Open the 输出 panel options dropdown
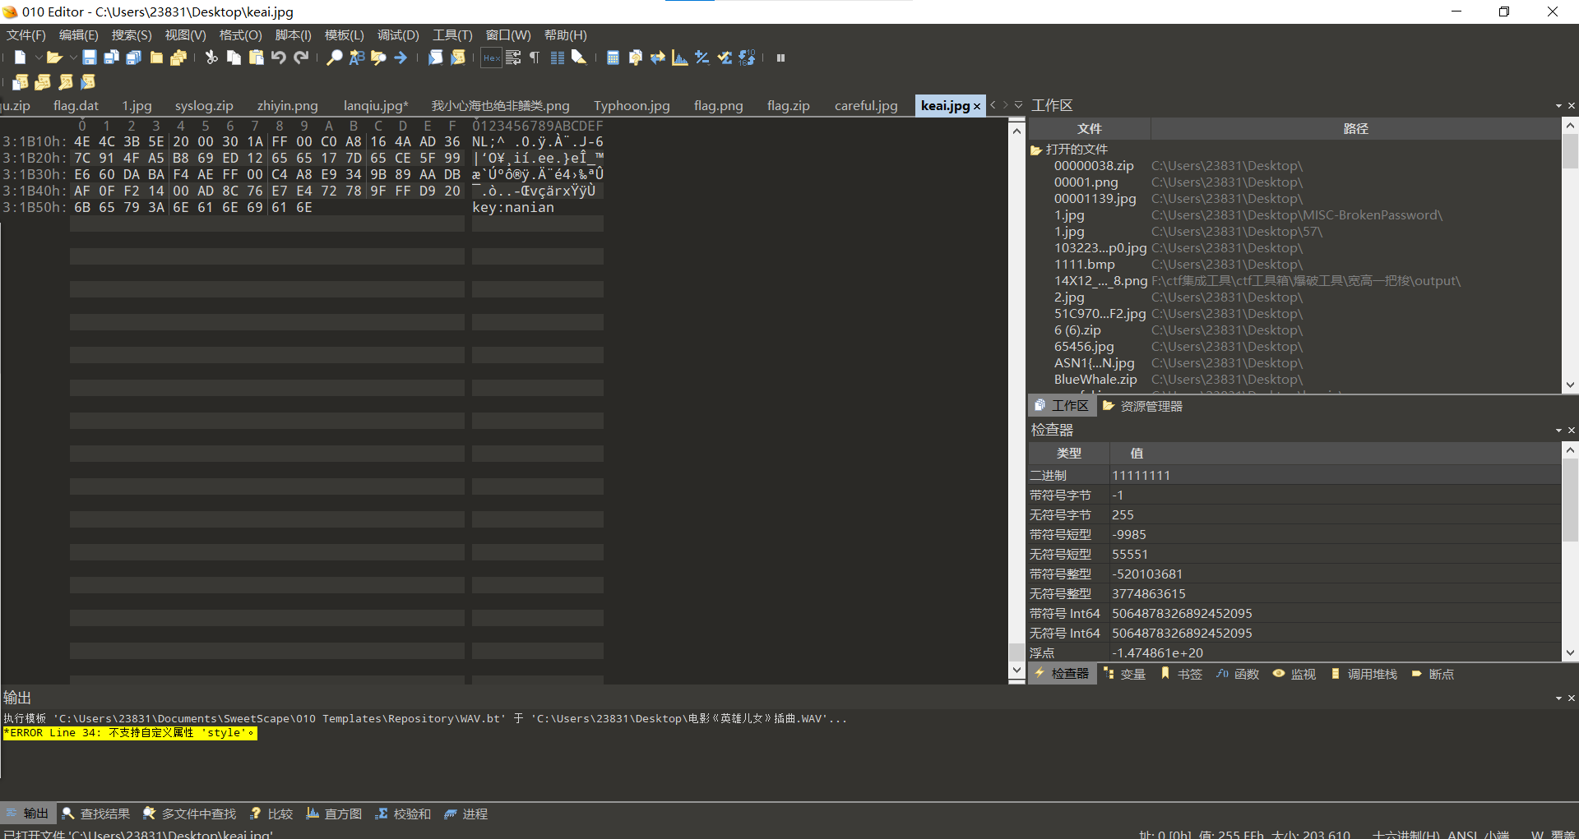 [1558, 698]
